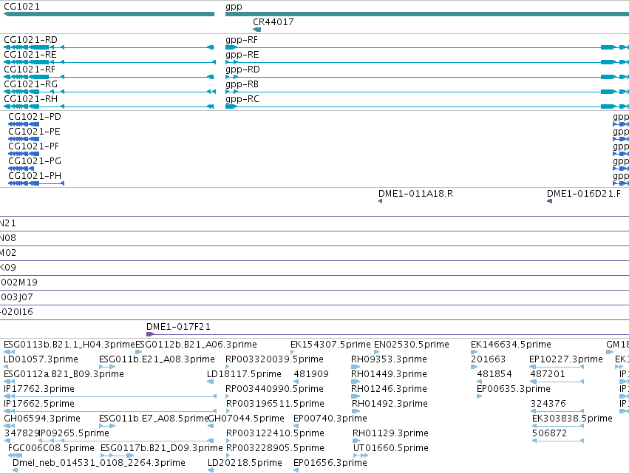Viewport: 629px width, 474px height.
Task: Select transcript gpp-RE
Action: [x=242, y=55]
